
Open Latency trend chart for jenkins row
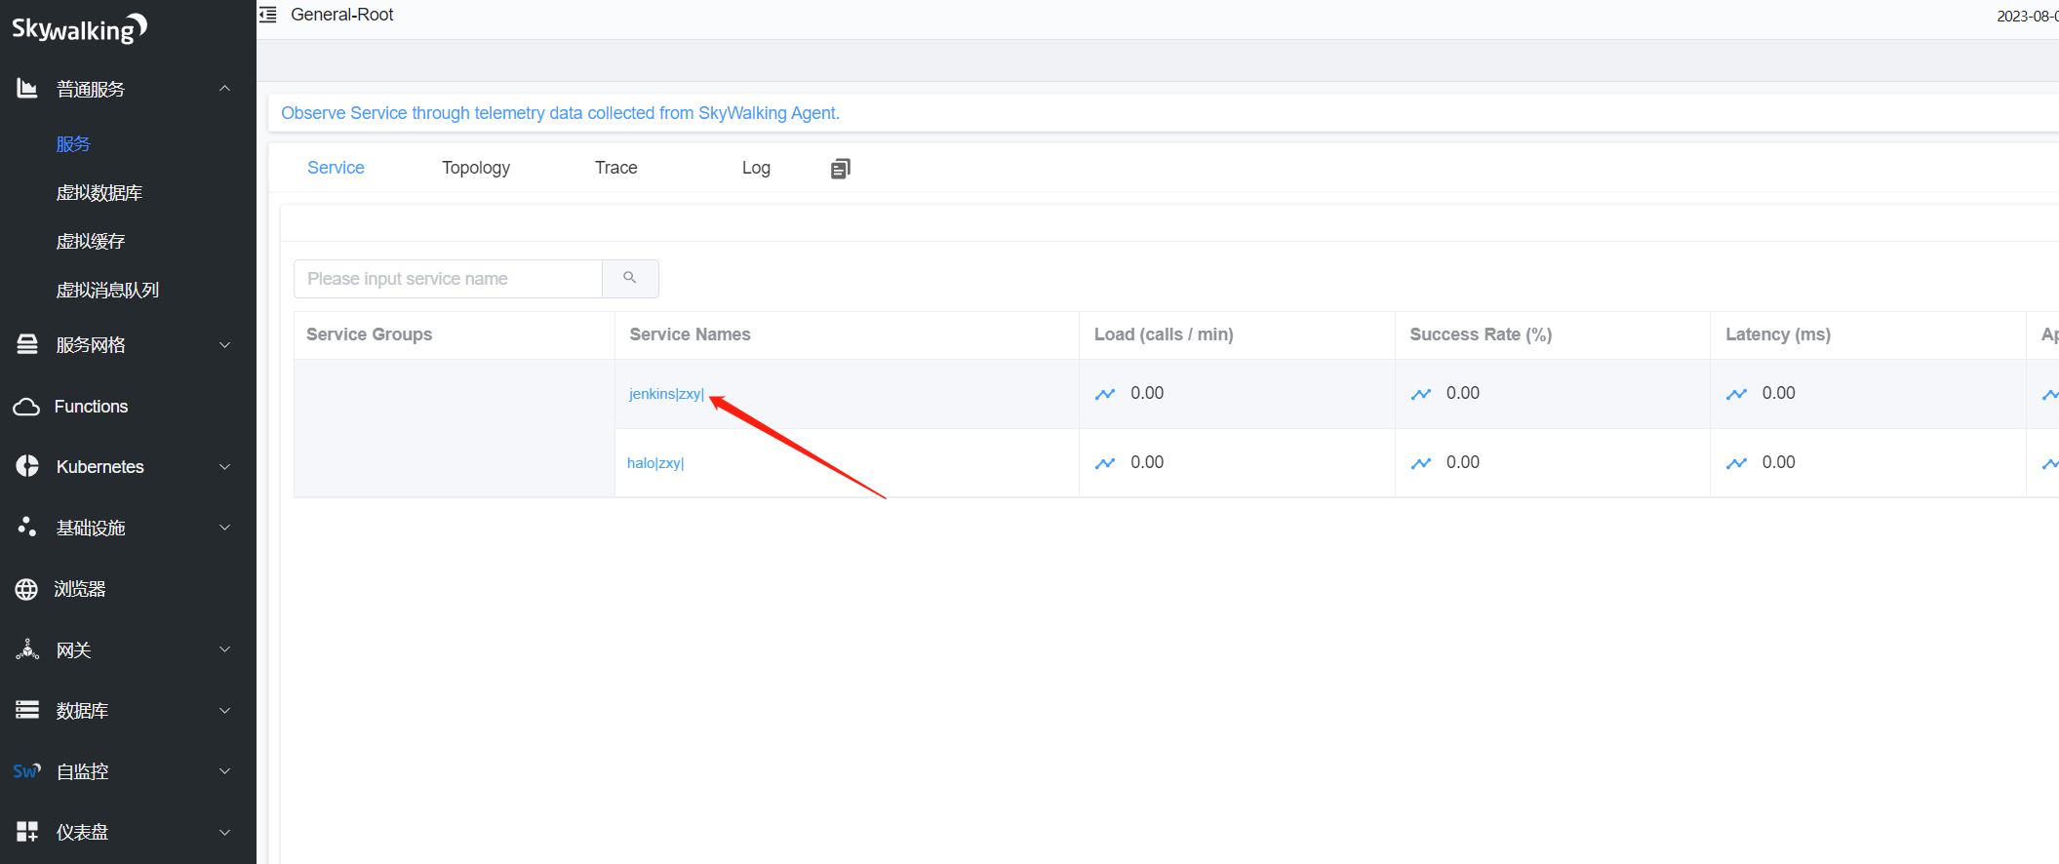[x=1737, y=394]
